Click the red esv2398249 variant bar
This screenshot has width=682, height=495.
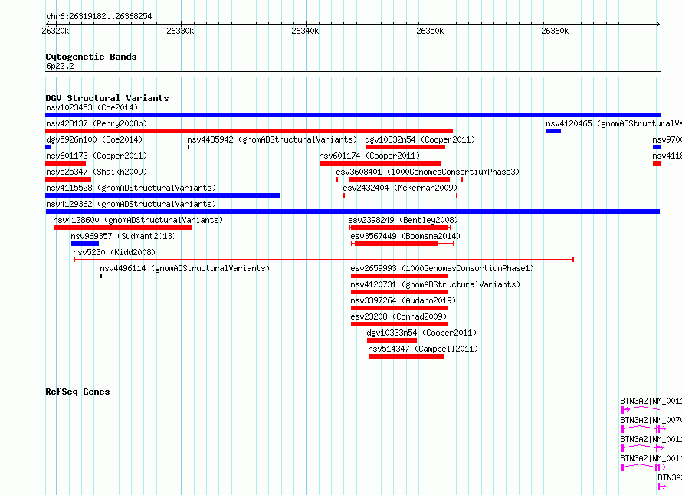pyautogui.click(x=400, y=228)
